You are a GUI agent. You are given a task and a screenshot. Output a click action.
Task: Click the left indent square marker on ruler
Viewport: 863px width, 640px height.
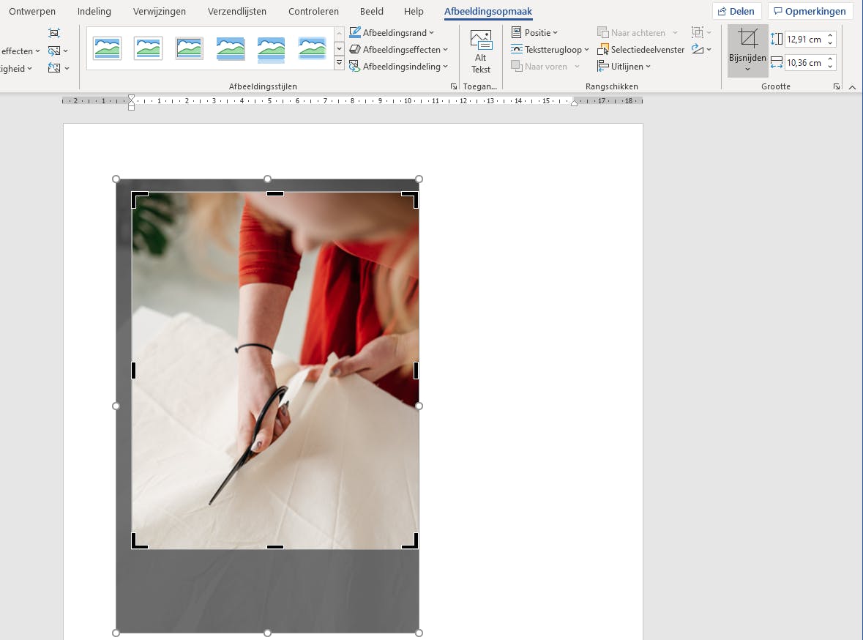coord(131,108)
